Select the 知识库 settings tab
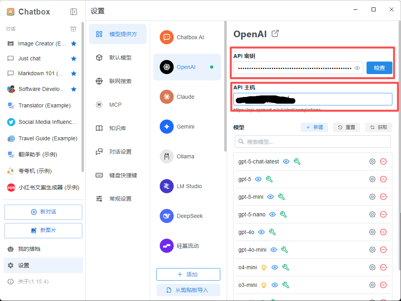The image size is (401, 301). pyautogui.click(x=118, y=128)
